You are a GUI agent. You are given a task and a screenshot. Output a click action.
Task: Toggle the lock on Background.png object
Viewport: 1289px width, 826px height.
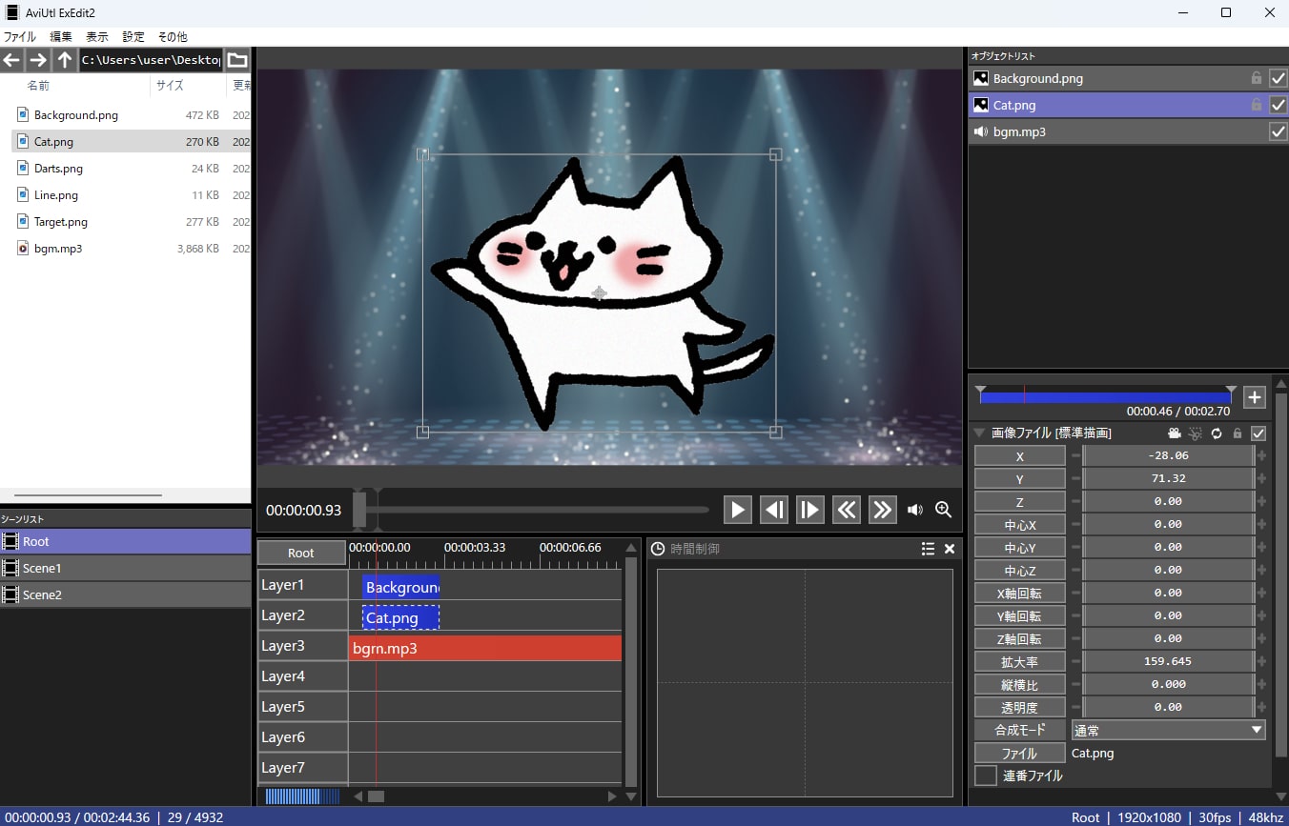(1257, 78)
